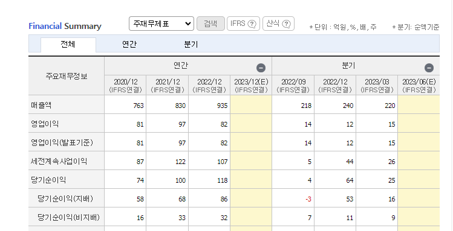Click 세전계속사업이익 value 44
The width and height of the screenshot is (453, 231).
(350, 162)
